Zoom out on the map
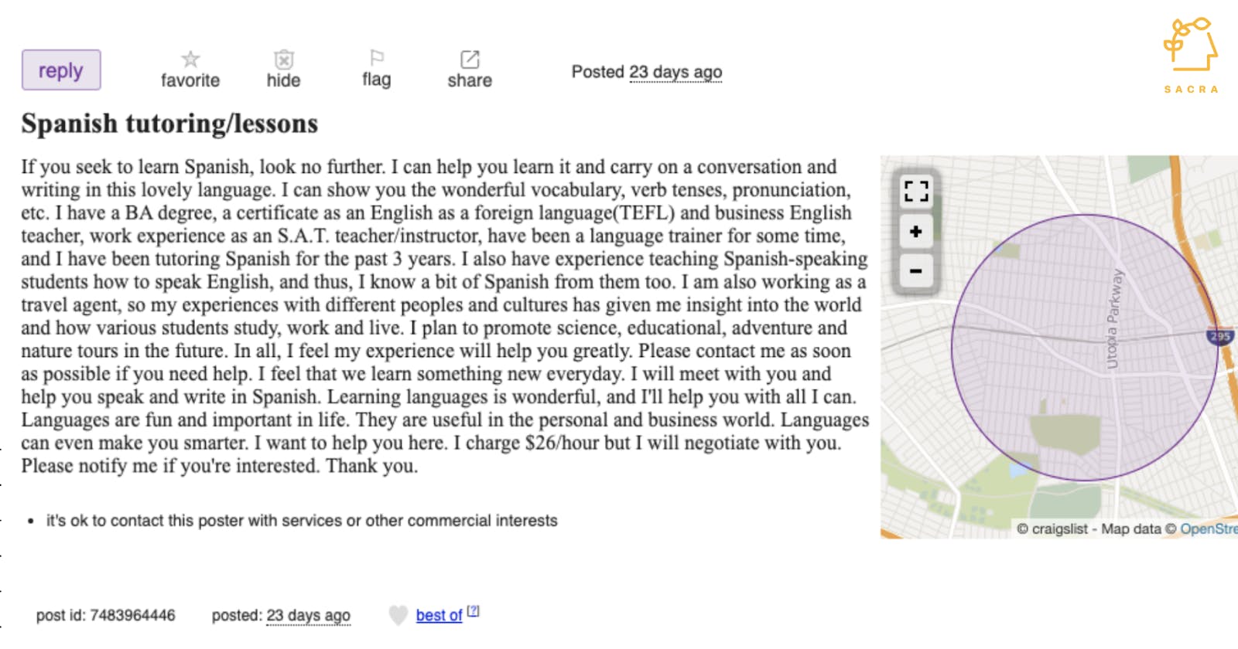The width and height of the screenshot is (1238, 649). click(x=916, y=271)
